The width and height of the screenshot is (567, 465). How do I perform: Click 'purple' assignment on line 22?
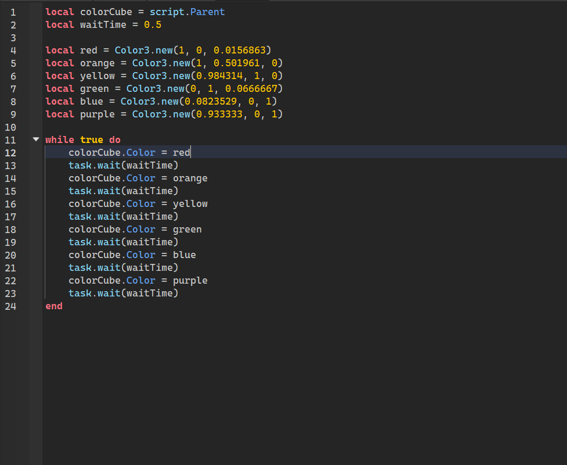[190, 281]
